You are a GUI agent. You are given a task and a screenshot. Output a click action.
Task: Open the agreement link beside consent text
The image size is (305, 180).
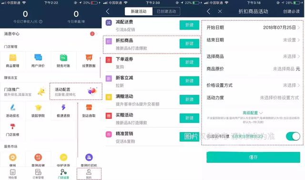247,136
